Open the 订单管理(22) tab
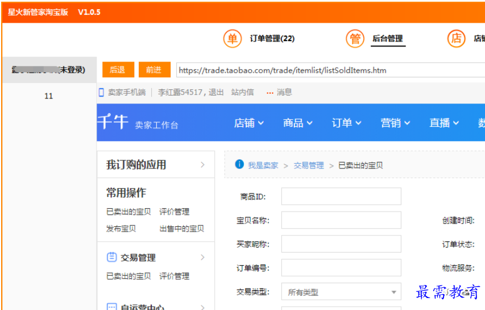 [x=272, y=39]
